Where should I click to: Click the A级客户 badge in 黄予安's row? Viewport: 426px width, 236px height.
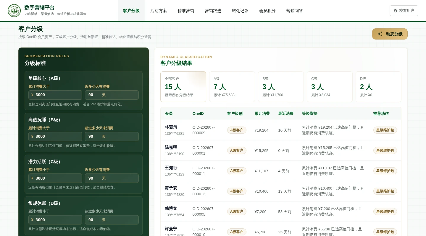pyautogui.click(x=237, y=191)
